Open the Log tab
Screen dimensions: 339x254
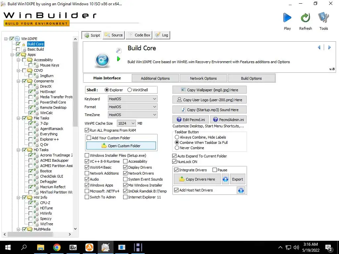pos(162,35)
